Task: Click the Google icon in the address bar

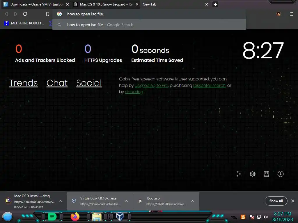Action: click(59, 14)
